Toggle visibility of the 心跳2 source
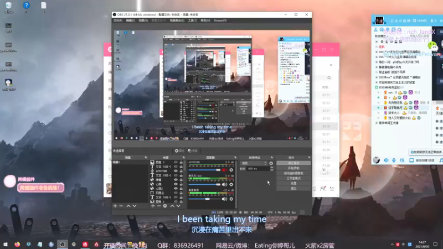Screen dimensions: 443x249 point(176,189)
